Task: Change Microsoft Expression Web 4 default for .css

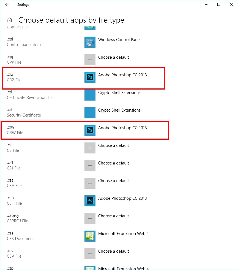Action: click(x=124, y=234)
